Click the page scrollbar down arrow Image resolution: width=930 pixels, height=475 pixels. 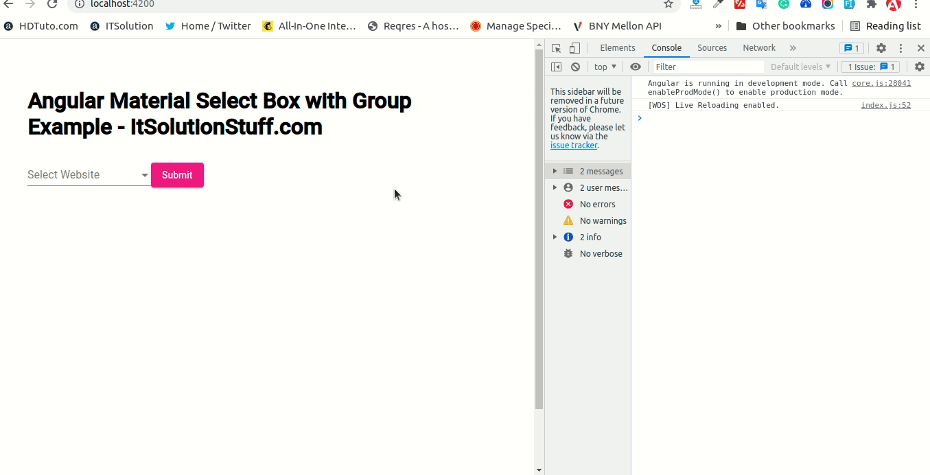(x=537, y=470)
